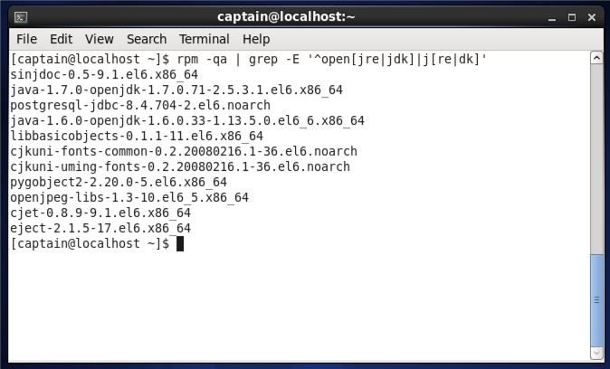Open the View menu
The width and height of the screenshot is (610, 369).
tap(100, 39)
